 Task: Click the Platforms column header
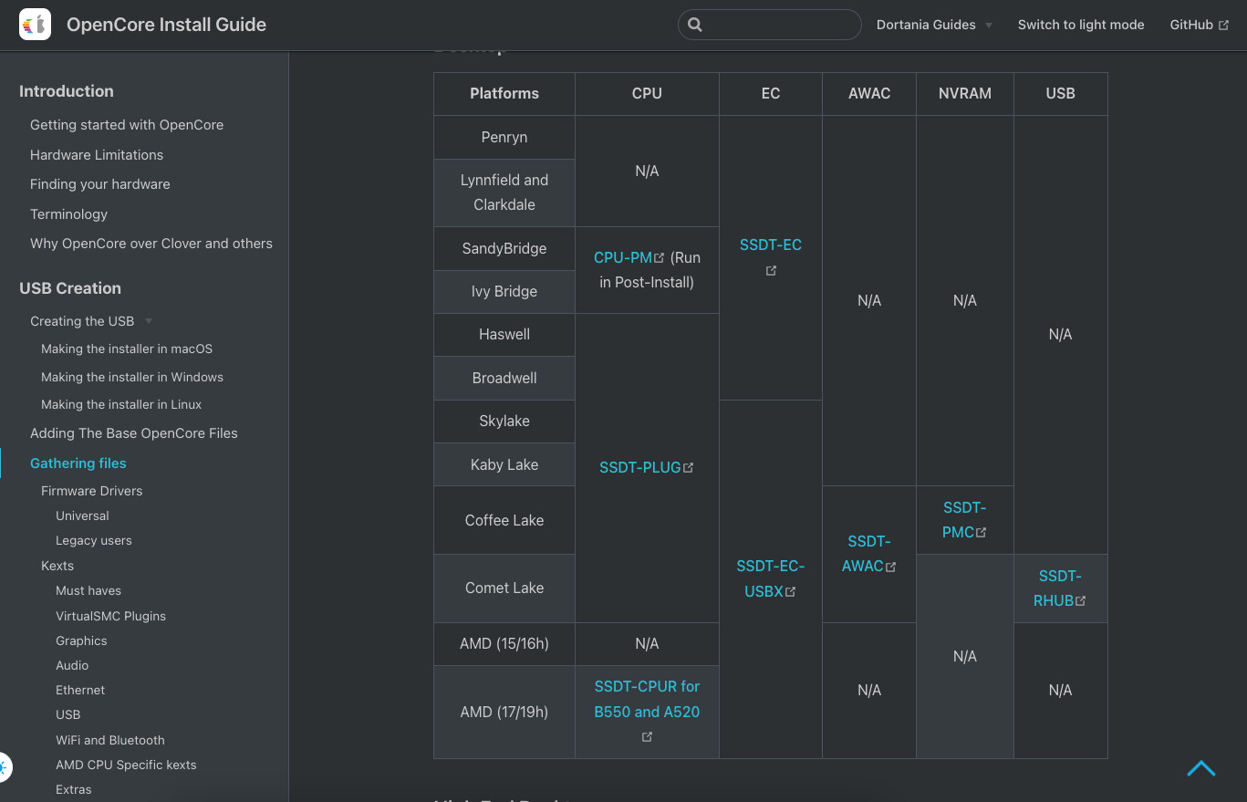tap(504, 93)
